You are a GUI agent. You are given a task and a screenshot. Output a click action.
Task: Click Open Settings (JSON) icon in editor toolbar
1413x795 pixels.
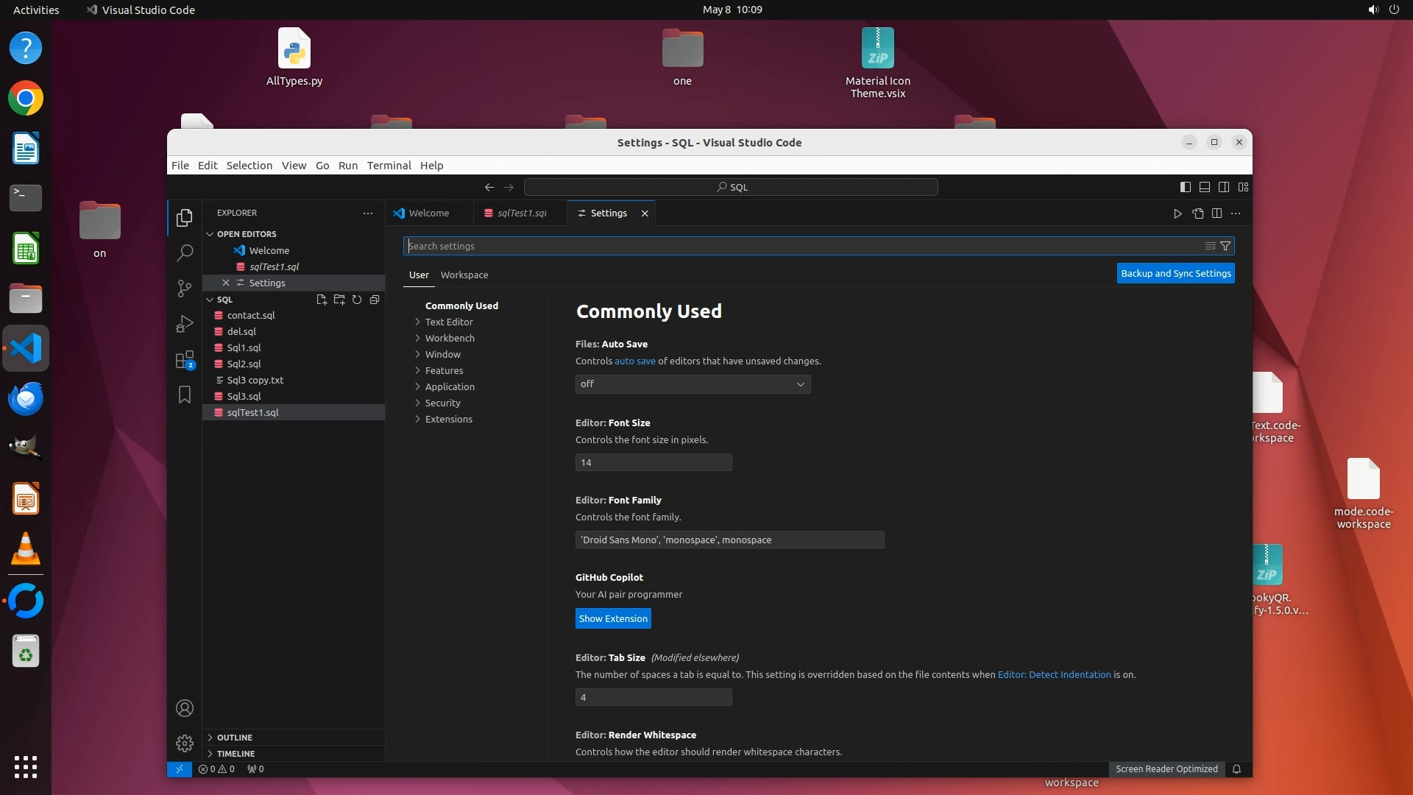1197,213
